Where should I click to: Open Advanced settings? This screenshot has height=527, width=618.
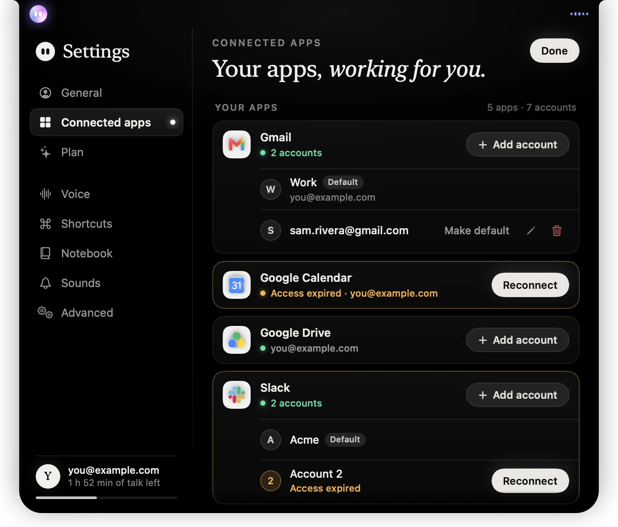(106, 313)
